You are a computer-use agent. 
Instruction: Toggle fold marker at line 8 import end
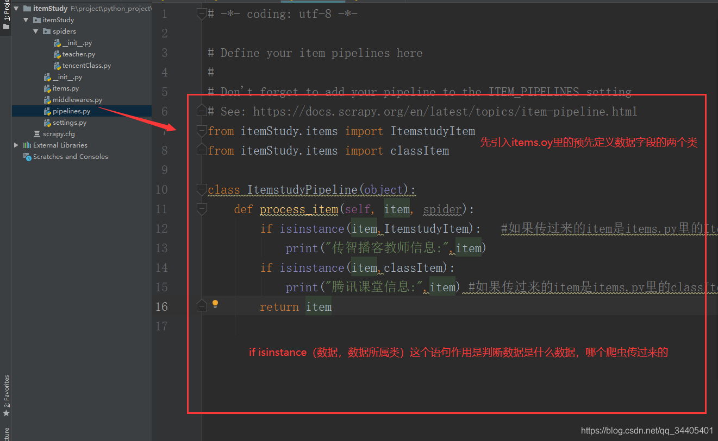[x=202, y=150]
